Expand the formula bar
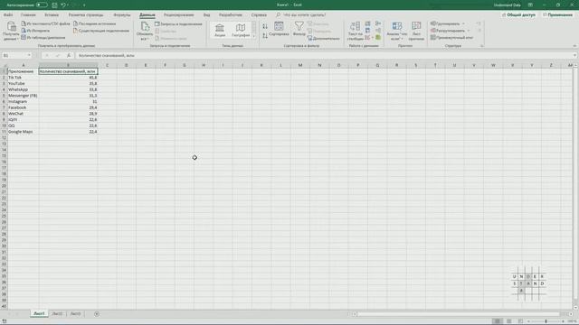The image size is (579, 325). 574,55
